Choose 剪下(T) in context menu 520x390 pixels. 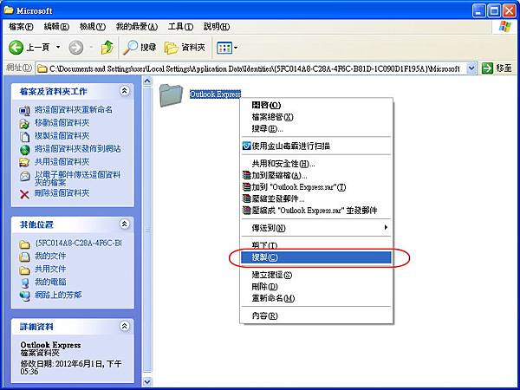click(x=316, y=245)
